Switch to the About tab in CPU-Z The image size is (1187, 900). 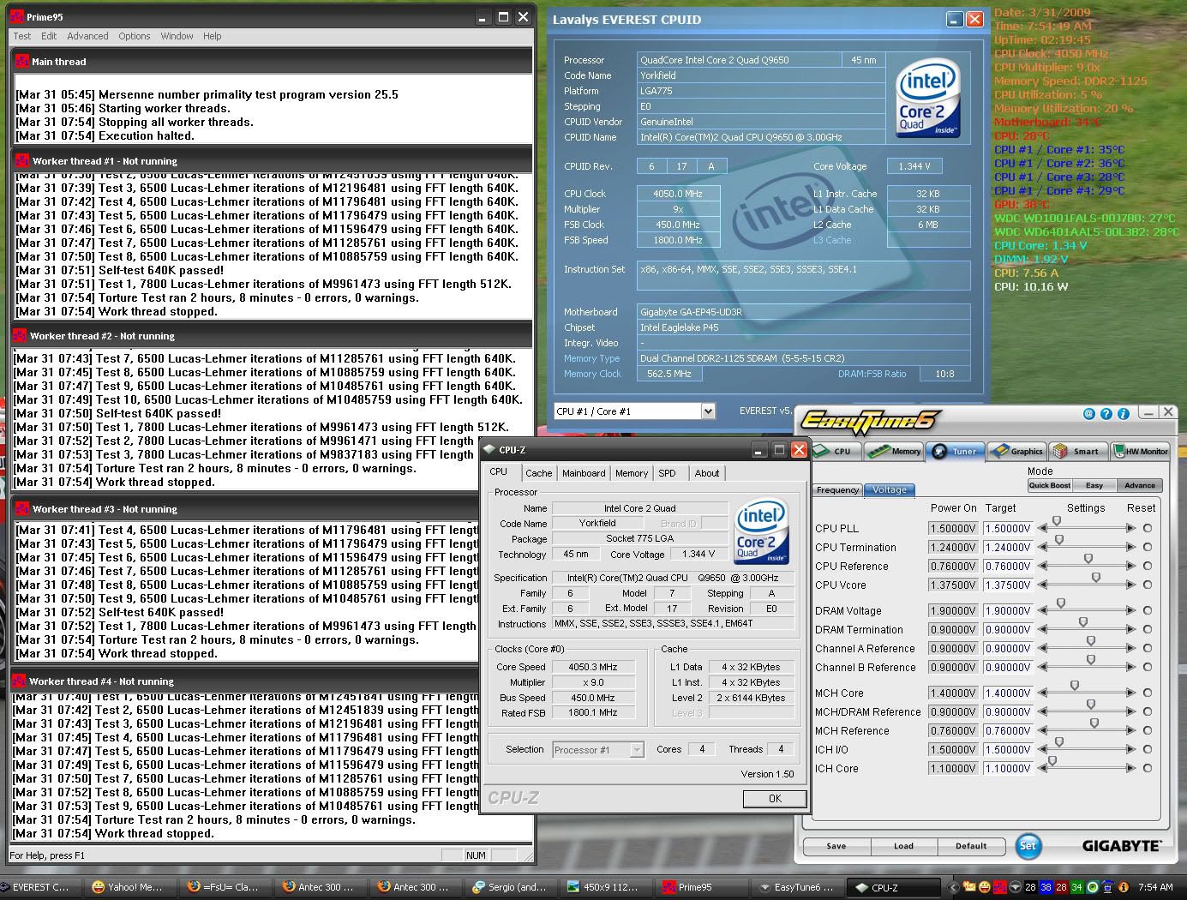707,473
